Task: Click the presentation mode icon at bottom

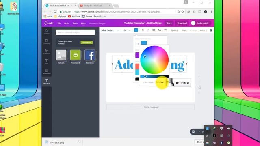Action: [x=193, y=132]
